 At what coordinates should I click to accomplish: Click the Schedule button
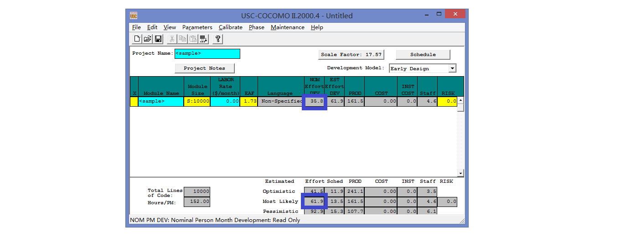click(423, 55)
